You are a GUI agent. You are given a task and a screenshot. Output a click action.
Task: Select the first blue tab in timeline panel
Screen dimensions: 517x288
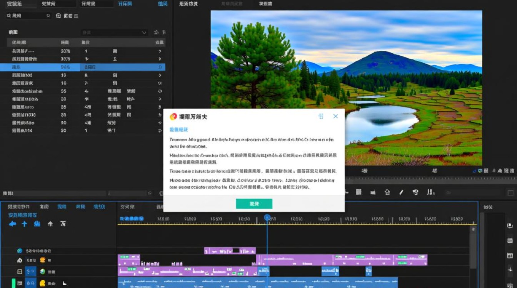[62, 207]
